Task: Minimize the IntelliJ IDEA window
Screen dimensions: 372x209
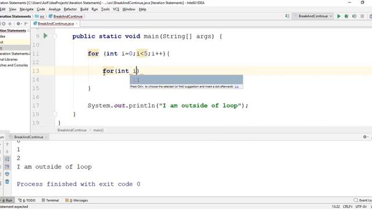Action: 349,2
